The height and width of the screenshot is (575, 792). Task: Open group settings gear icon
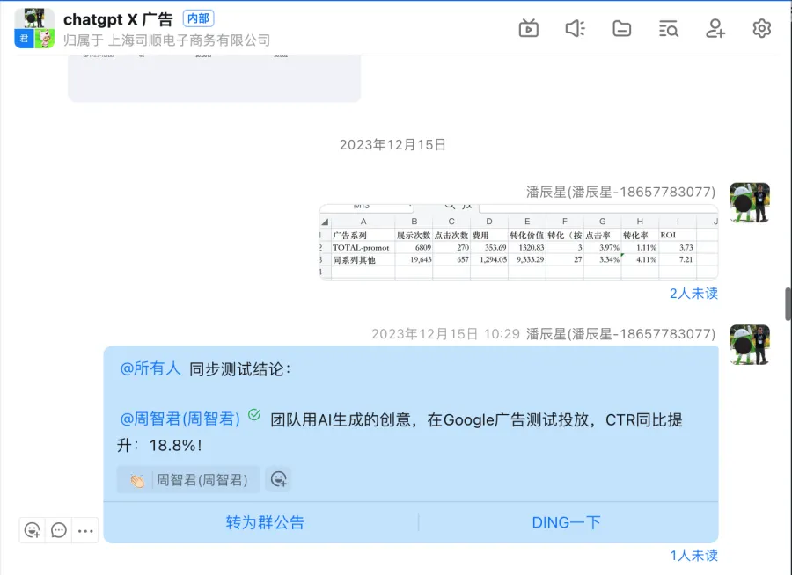pos(761,28)
